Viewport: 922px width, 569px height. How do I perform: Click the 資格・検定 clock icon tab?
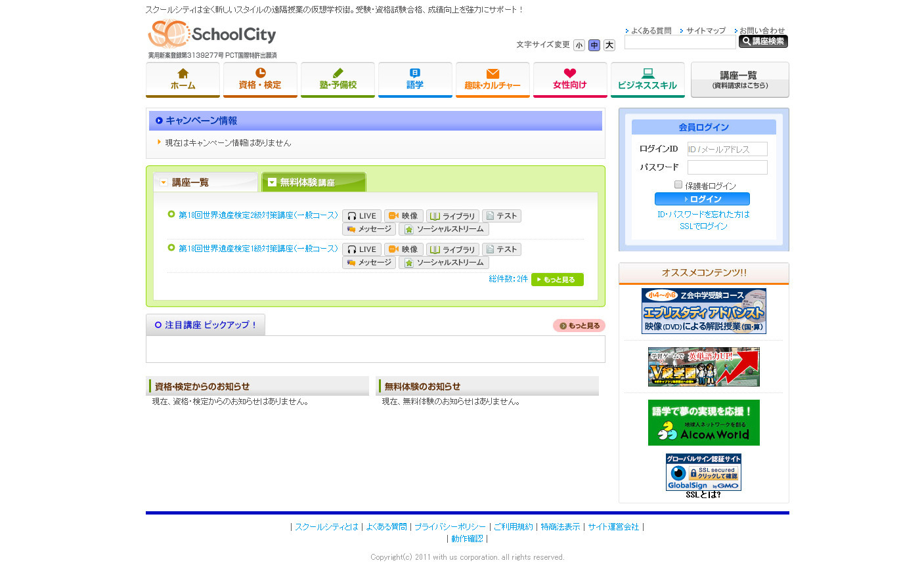coord(260,79)
